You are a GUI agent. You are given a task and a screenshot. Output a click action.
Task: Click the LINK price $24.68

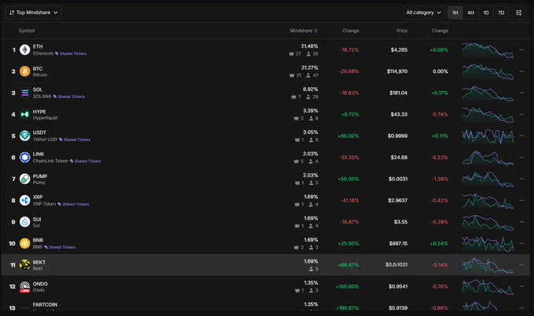click(x=399, y=157)
